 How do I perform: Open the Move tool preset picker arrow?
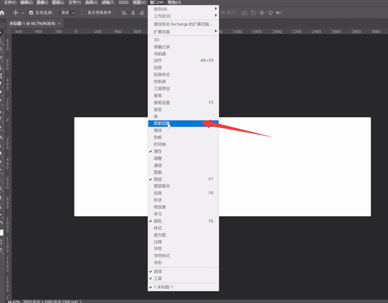[22, 13]
